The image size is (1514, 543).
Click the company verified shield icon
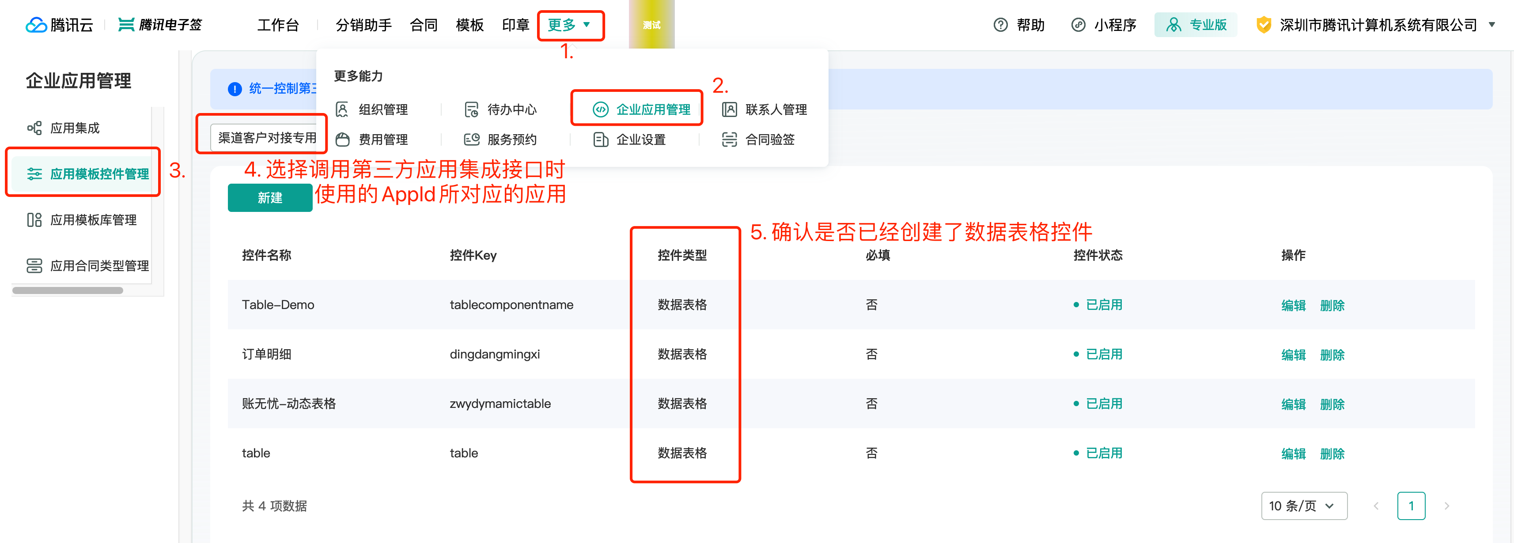pos(1263,25)
